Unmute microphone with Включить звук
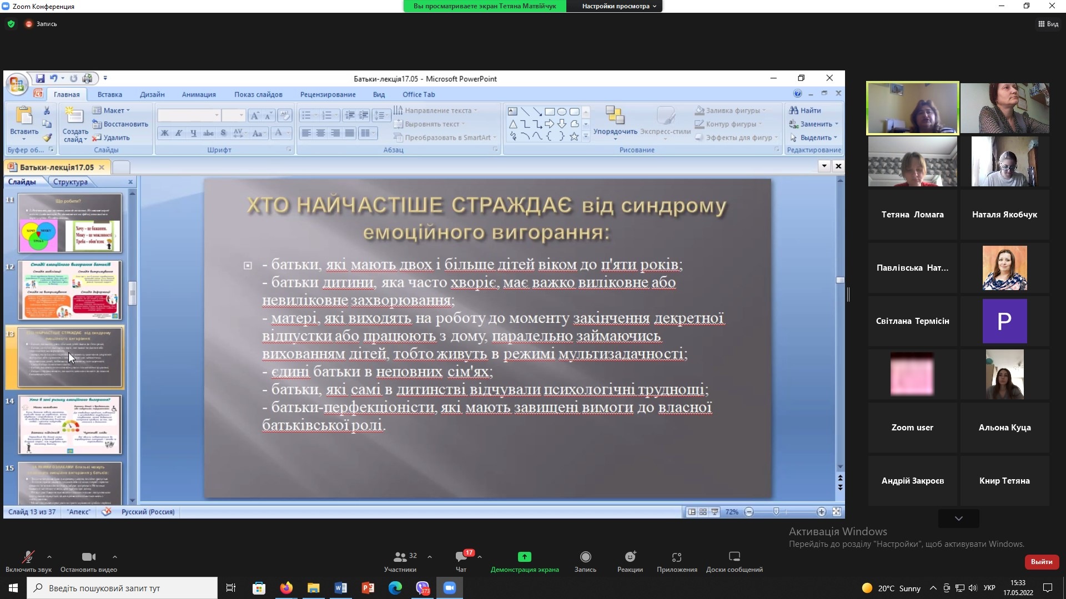This screenshot has height=599, width=1066. pos(28,557)
